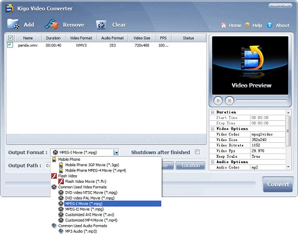Click the reel icon beside Customized AVI Movie
Viewport: 298px width, 234px height.
61,215
